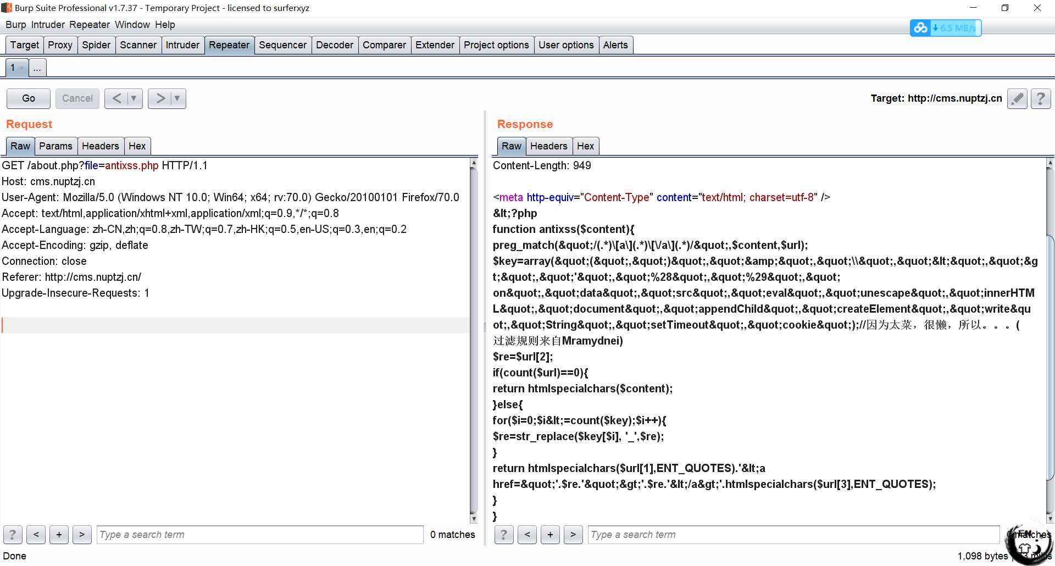Click '0 matches' request search label
1055x566 pixels.
click(453, 535)
